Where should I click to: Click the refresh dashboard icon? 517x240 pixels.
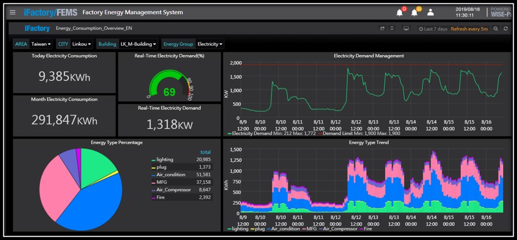coord(505,29)
